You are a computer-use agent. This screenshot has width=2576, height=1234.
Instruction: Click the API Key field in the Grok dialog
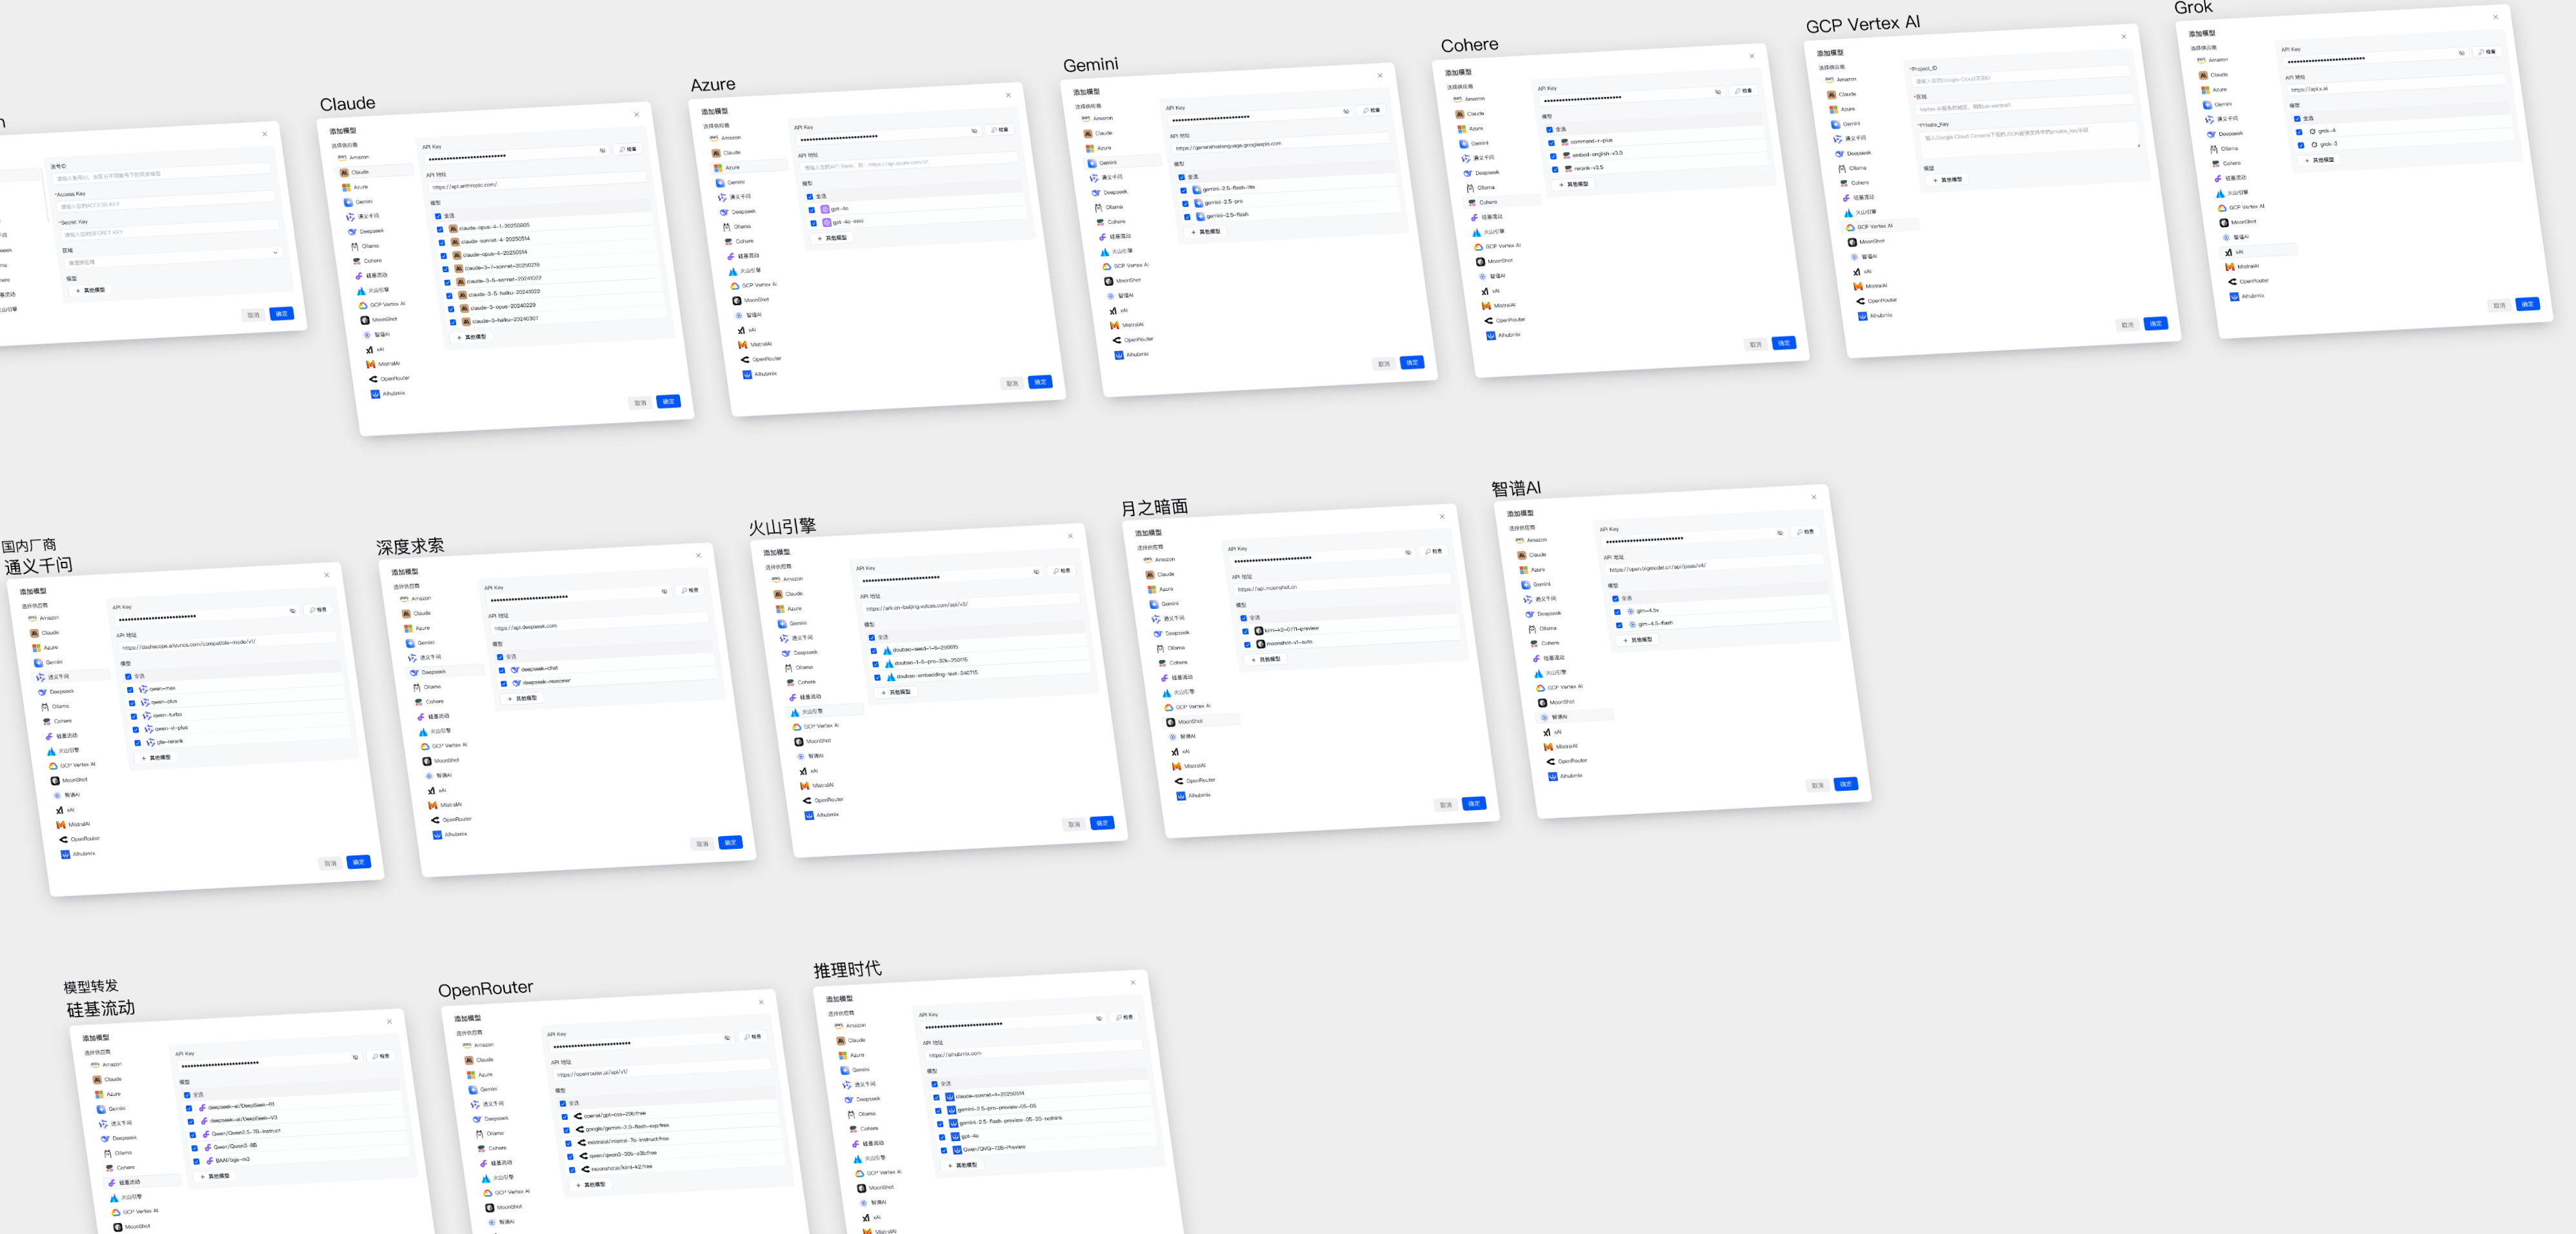(x=2376, y=56)
